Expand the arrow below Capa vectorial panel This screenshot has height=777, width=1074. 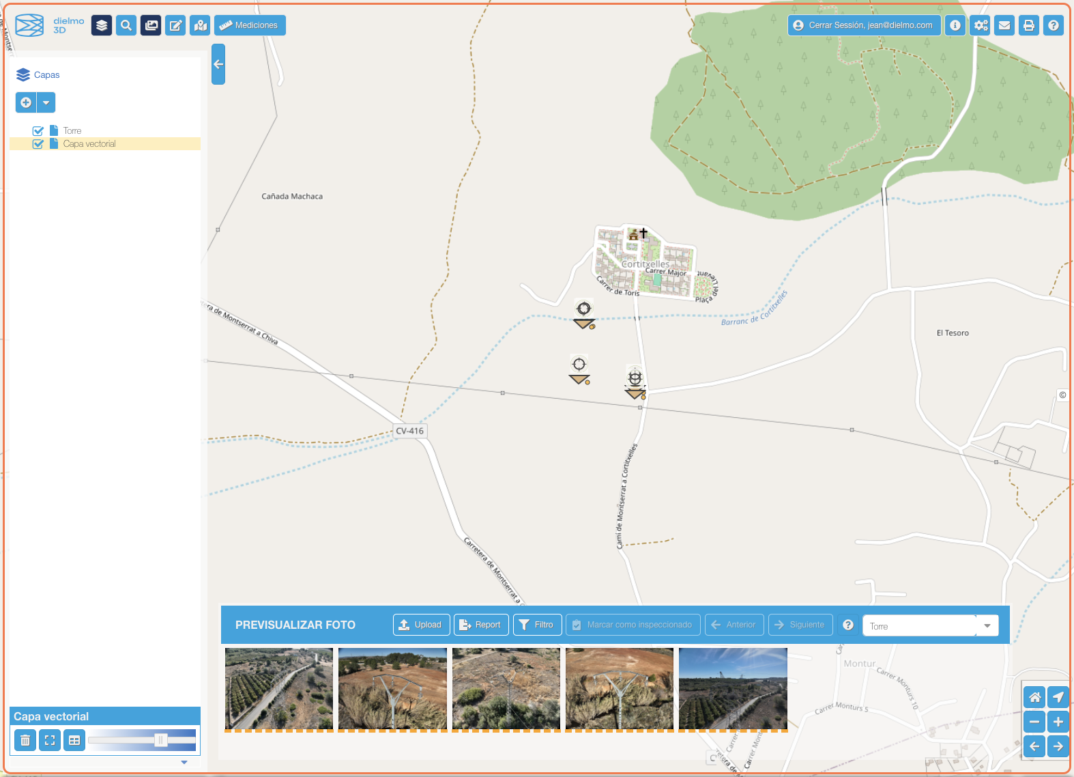point(184,762)
